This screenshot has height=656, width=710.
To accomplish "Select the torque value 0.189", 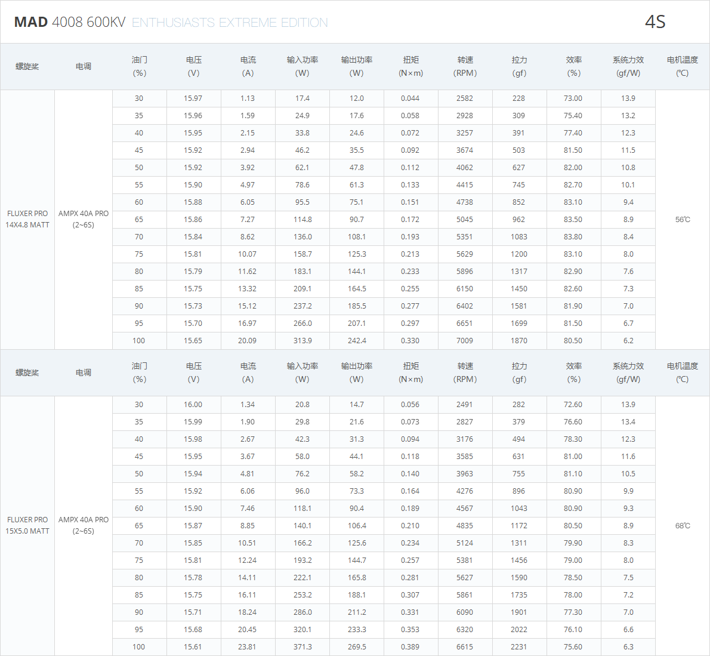I will (410, 509).
